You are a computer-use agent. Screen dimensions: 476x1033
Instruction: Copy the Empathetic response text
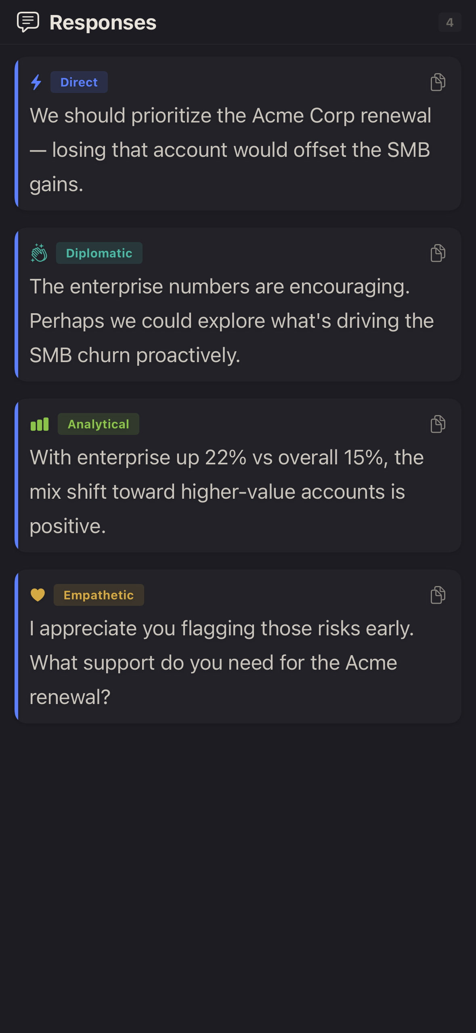pyautogui.click(x=438, y=595)
